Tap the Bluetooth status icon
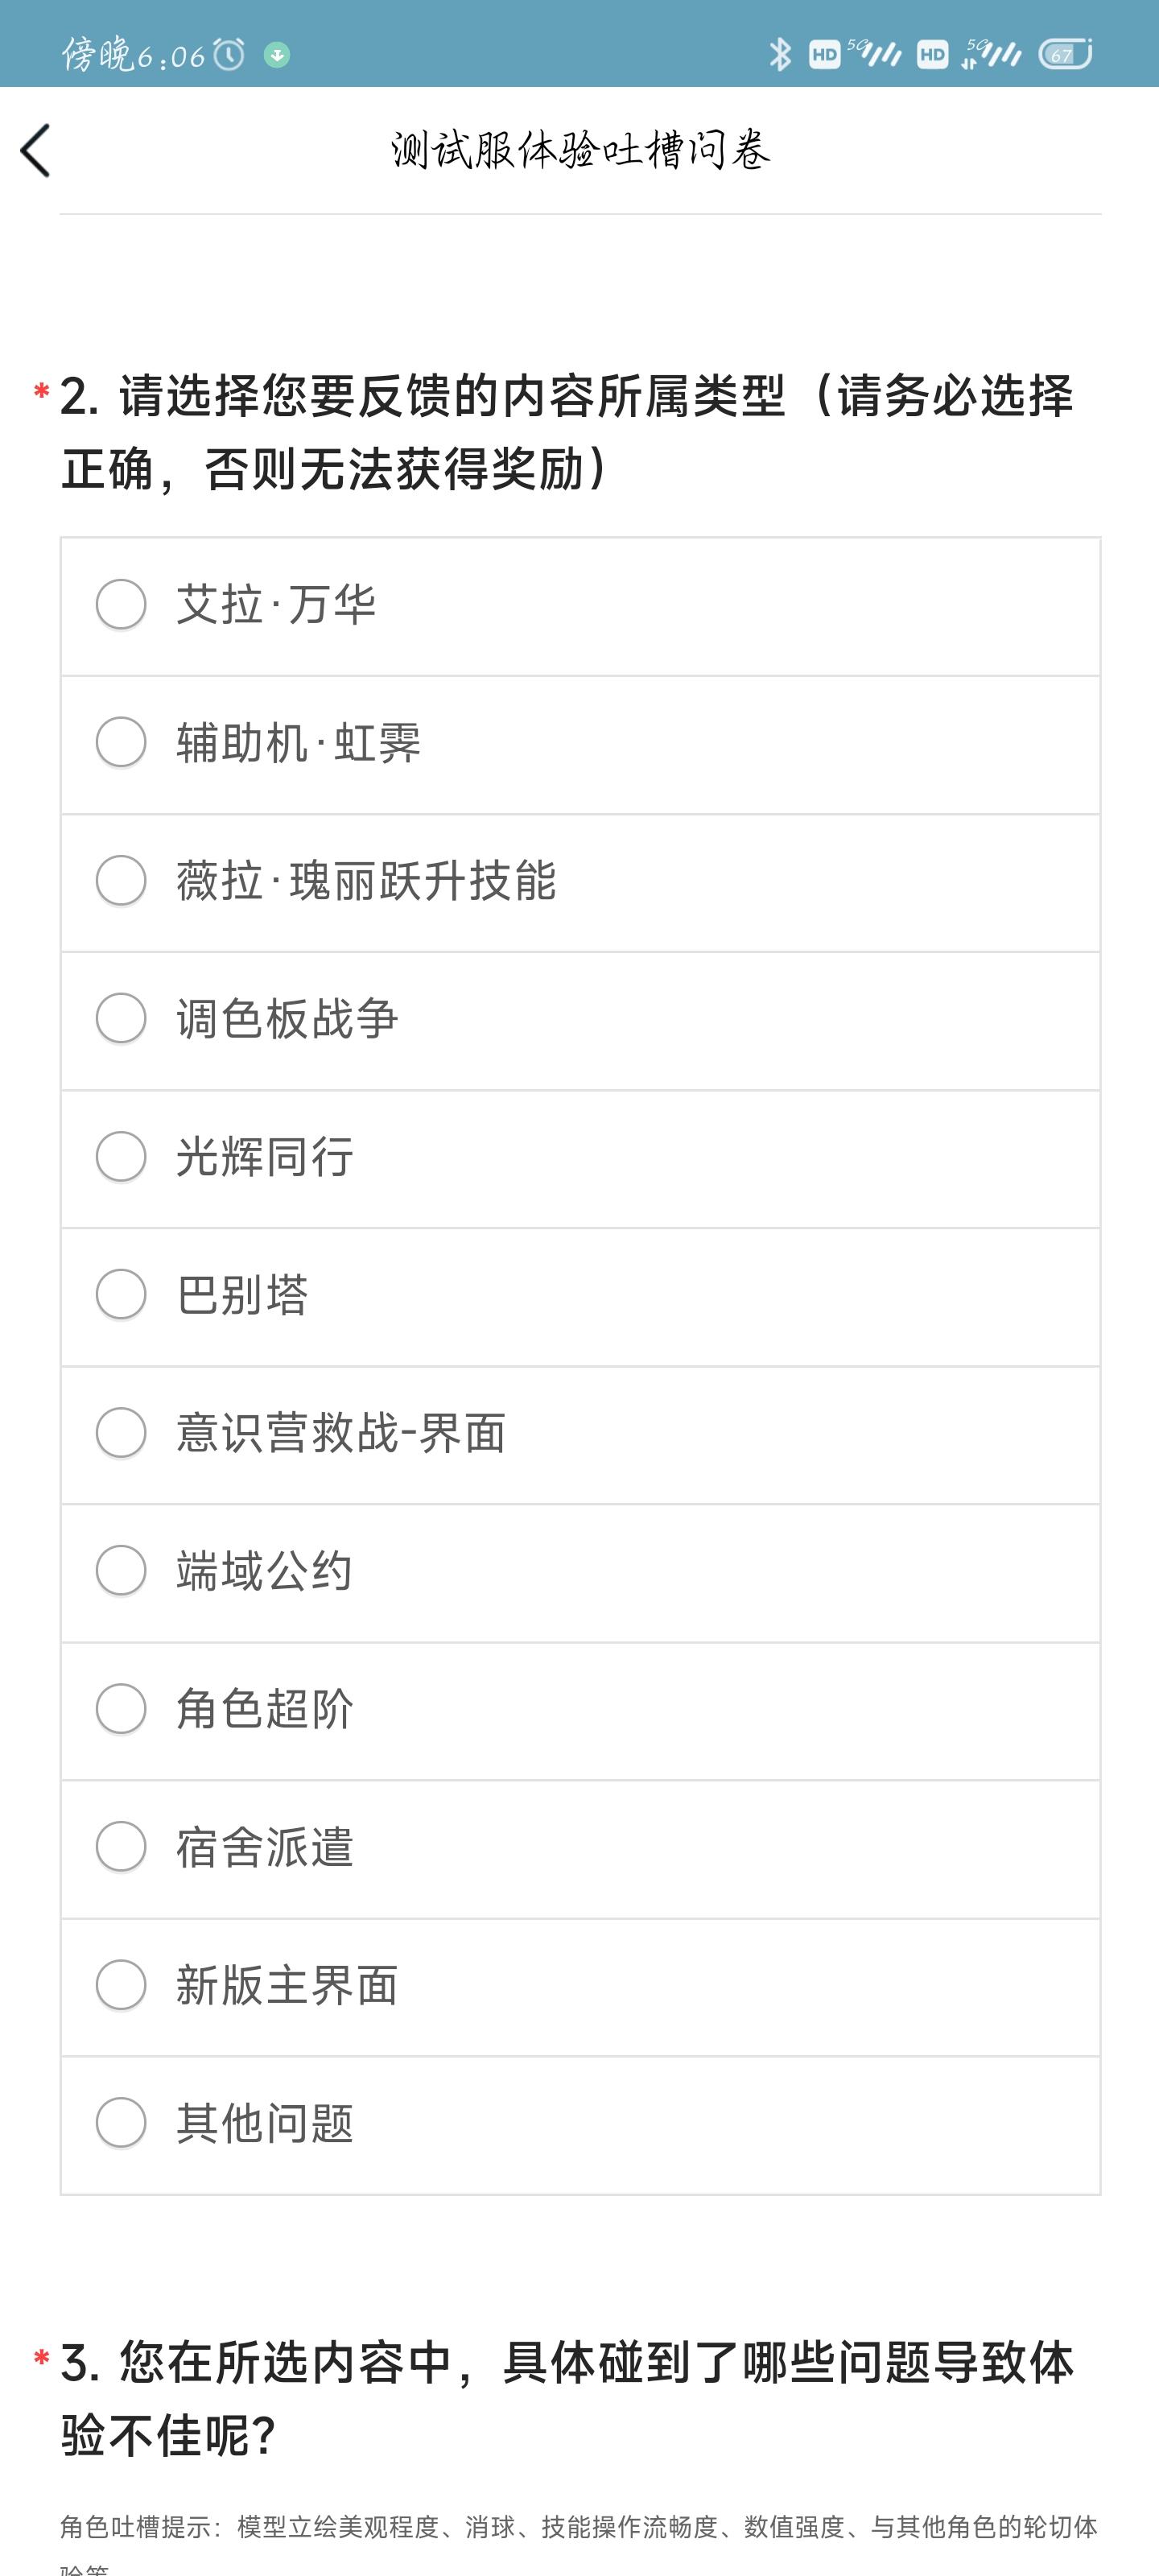The height and width of the screenshot is (2576, 1159). pos(779,54)
